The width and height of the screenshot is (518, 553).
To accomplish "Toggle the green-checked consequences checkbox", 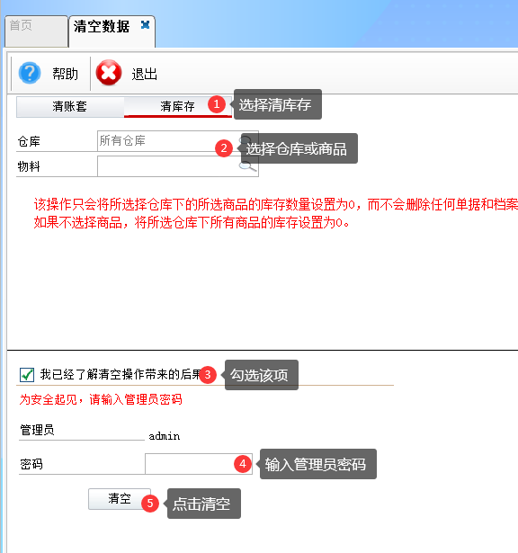I will (x=27, y=375).
